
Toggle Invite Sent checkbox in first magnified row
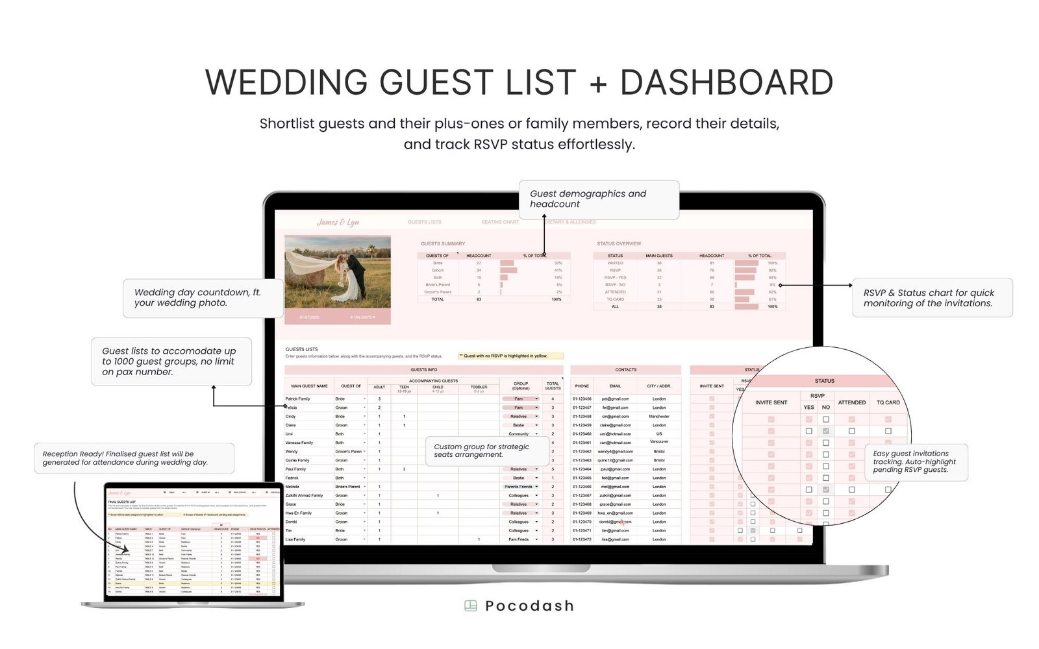click(771, 419)
